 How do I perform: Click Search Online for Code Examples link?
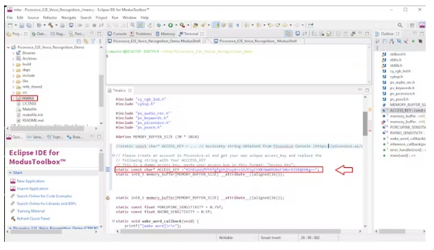tap(44, 196)
